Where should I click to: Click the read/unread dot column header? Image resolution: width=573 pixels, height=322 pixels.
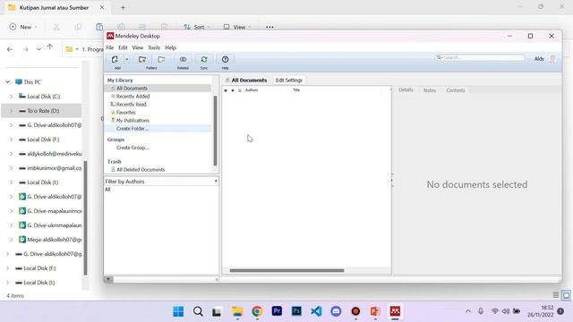click(233, 90)
